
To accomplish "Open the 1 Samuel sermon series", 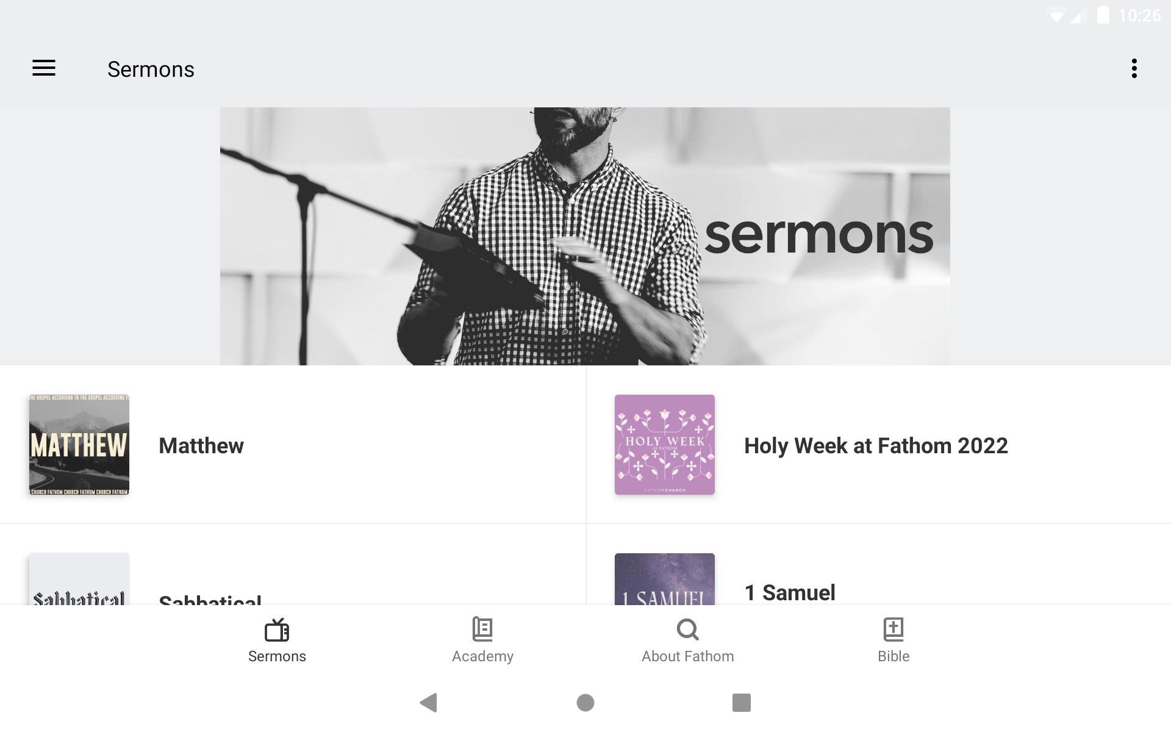I will coord(790,592).
